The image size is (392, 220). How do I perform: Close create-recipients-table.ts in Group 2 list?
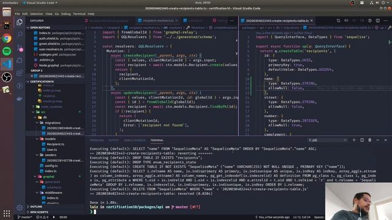32,76
